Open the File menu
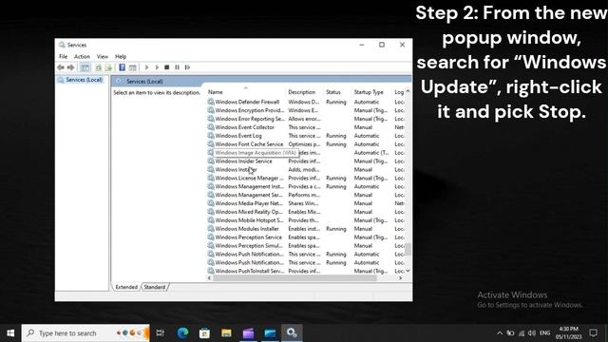This screenshot has width=608, height=342. point(63,57)
